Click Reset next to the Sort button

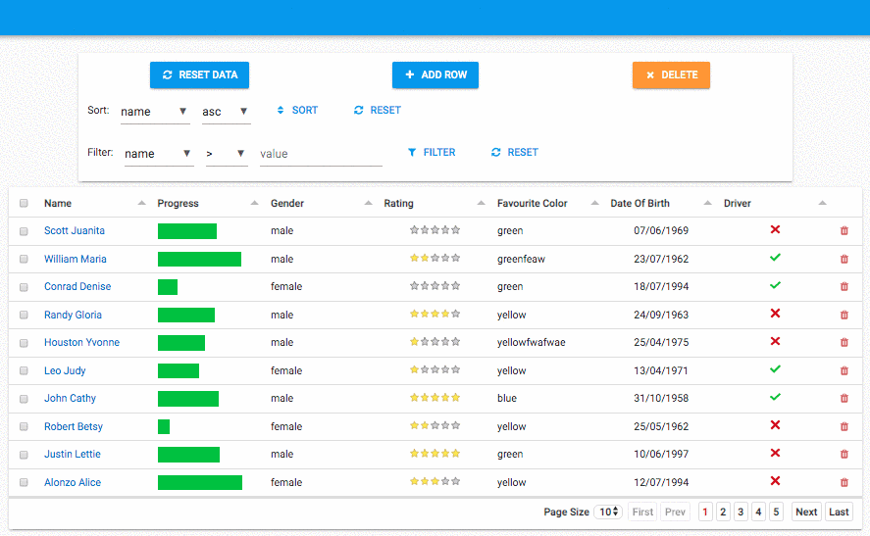tap(378, 111)
